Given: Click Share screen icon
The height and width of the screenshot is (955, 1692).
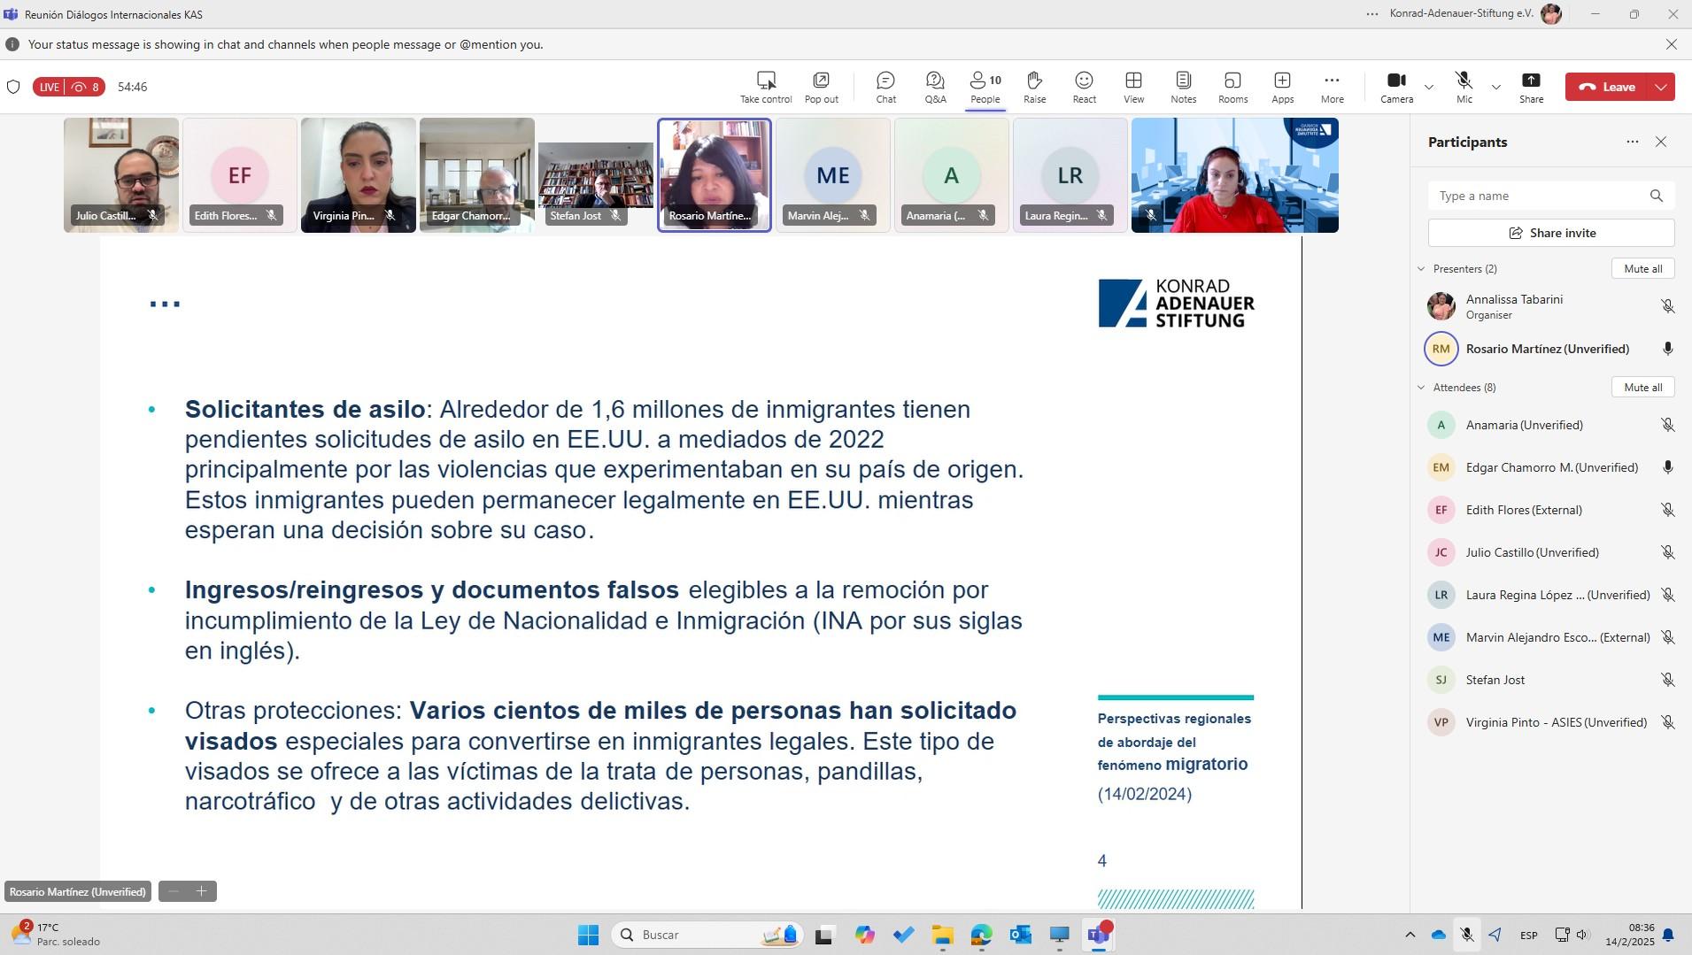Looking at the screenshot, I should coord(1531,87).
